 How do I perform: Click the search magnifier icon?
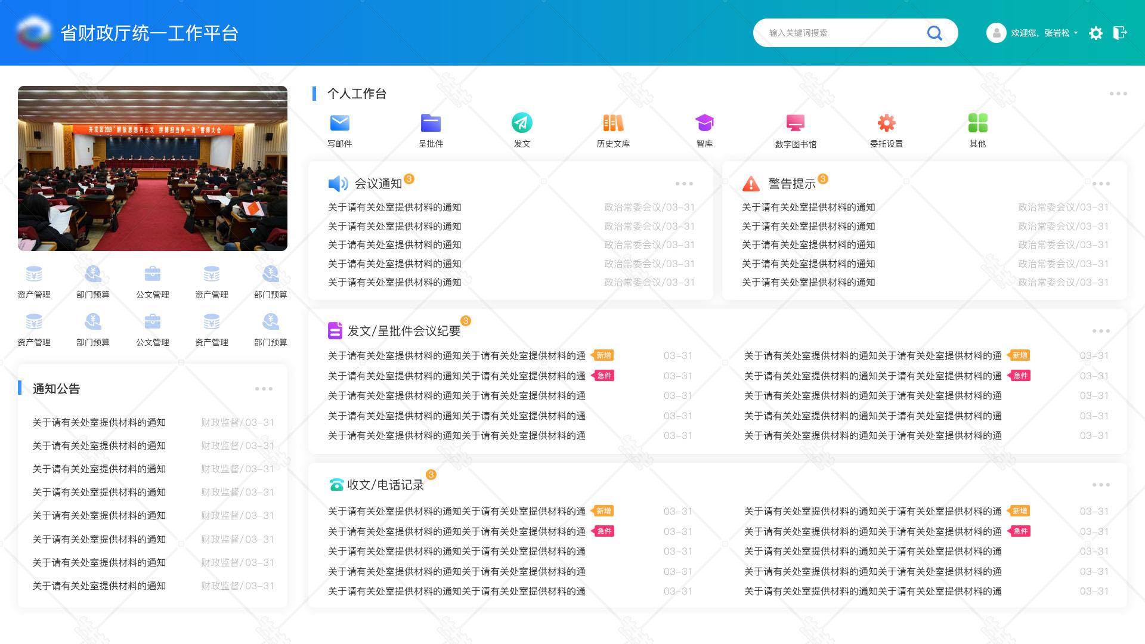click(x=934, y=33)
